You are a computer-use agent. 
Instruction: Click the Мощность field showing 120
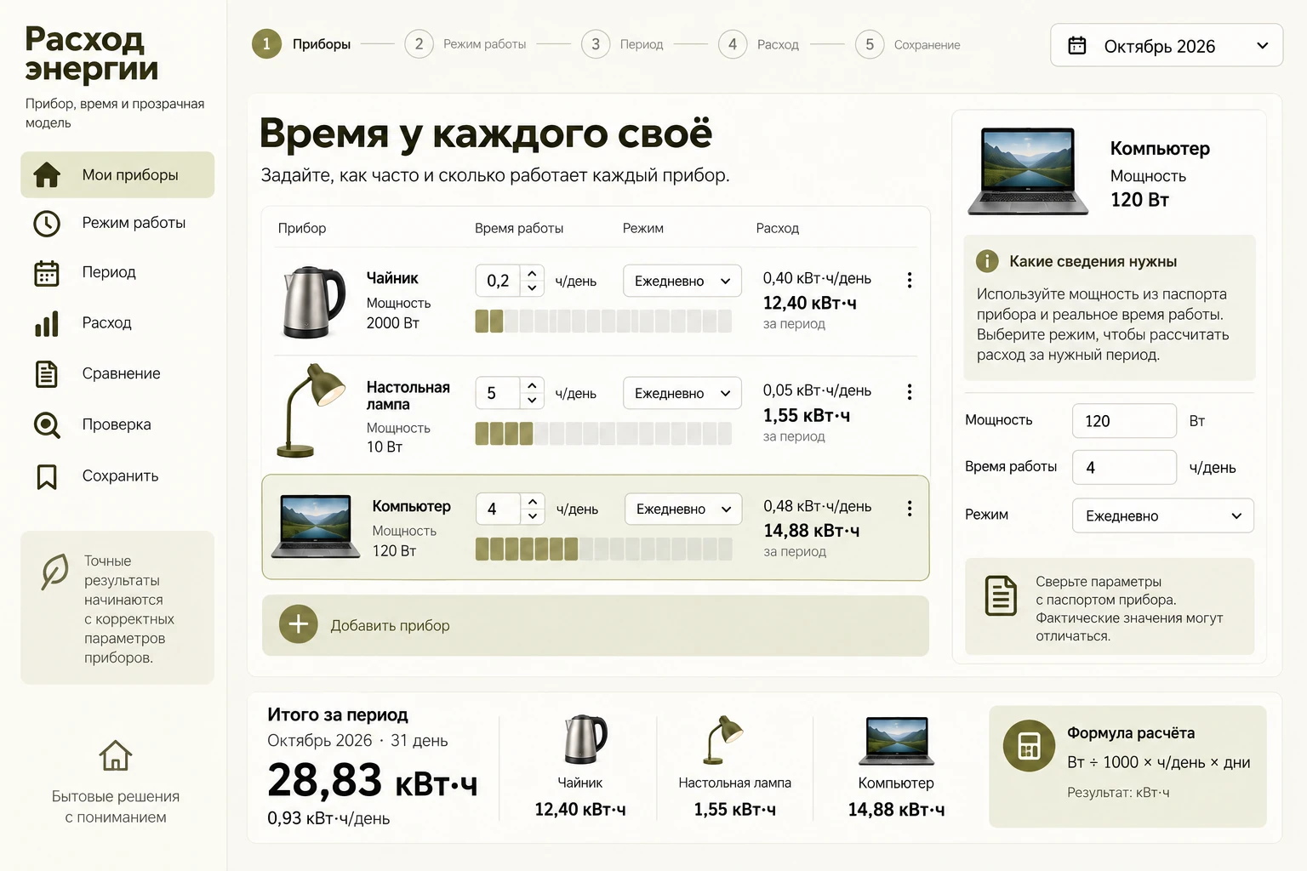[x=1124, y=421]
